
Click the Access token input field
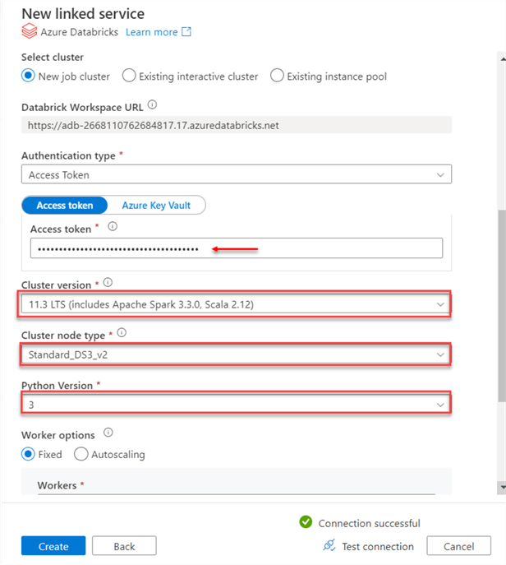point(236,248)
